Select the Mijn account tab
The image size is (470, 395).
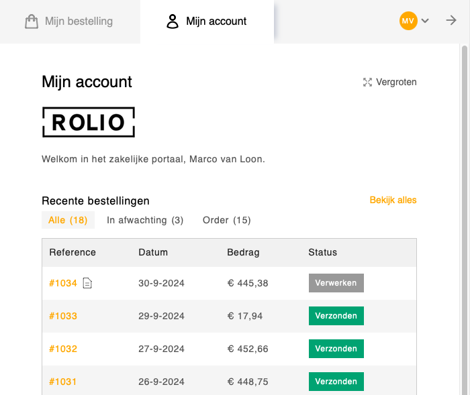(x=207, y=21)
